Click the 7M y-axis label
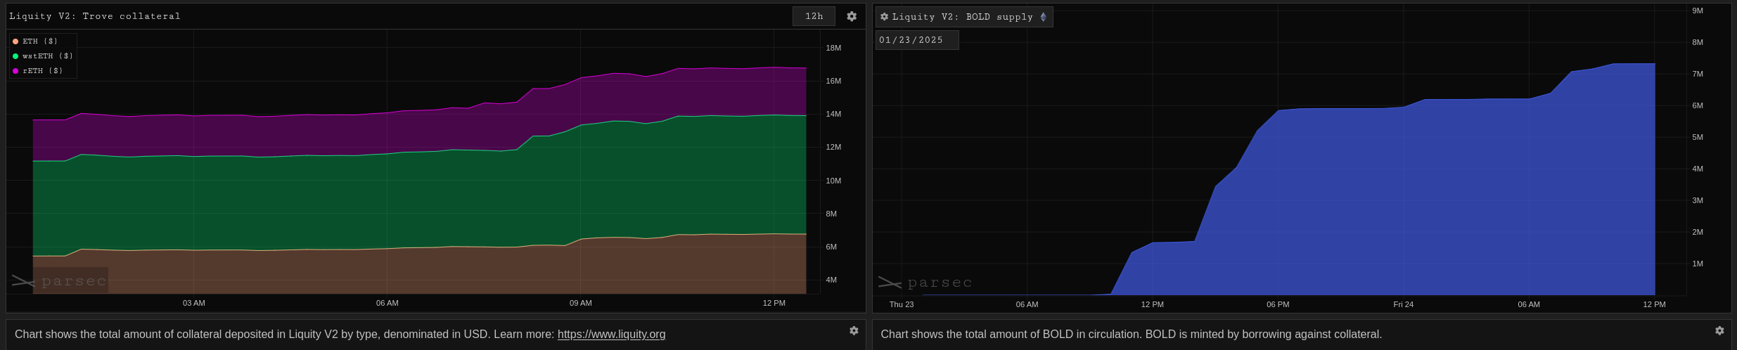 (x=1698, y=74)
